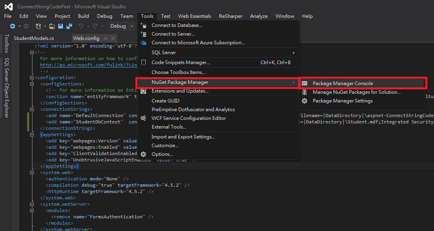Click the New Project toolbar icon

(x=38, y=26)
